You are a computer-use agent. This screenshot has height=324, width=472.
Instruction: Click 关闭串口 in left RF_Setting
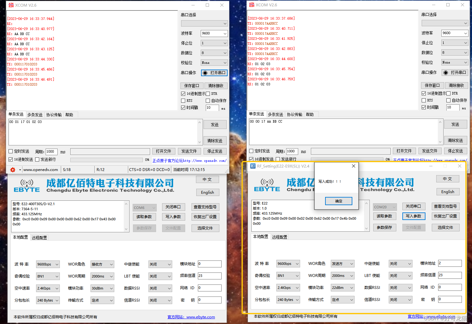point(173,207)
